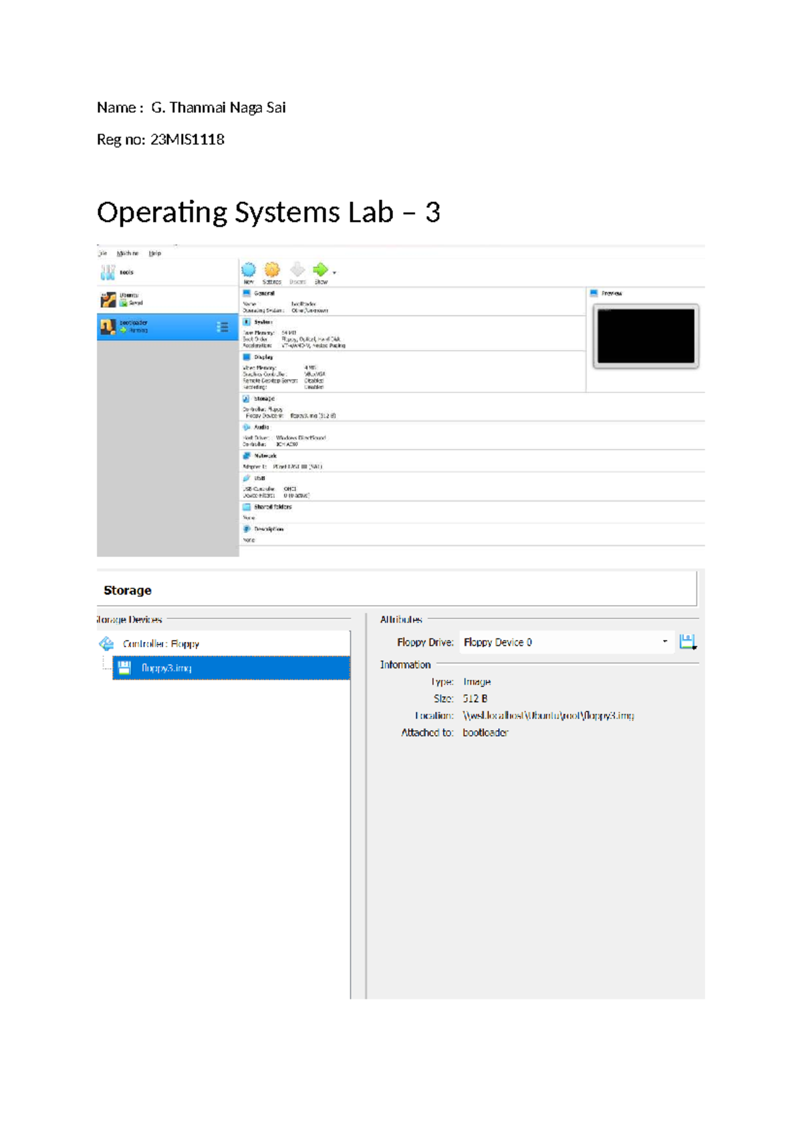The width and height of the screenshot is (802, 1134).
Task: Click the 'Image' type value
Action: (x=477, y=682)
